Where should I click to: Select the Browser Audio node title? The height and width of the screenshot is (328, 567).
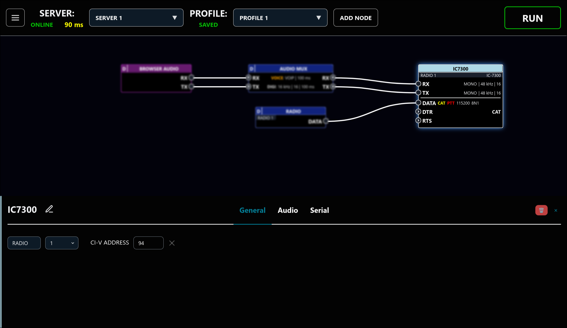[x=159, y=69]
